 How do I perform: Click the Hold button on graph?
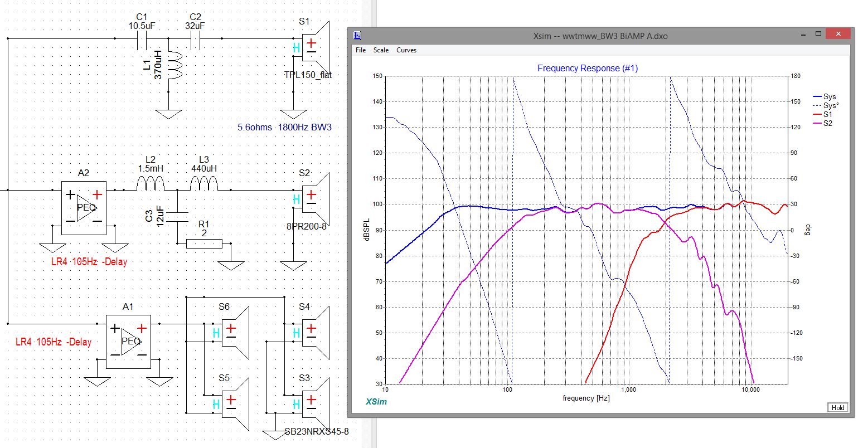coord(838,407)
